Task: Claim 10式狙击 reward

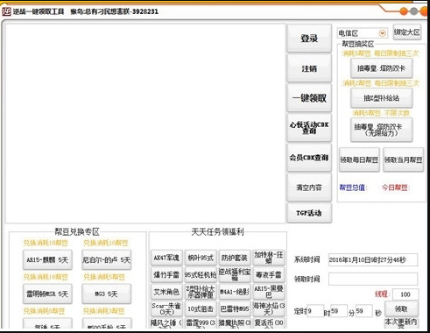Action: pos(201,308)
